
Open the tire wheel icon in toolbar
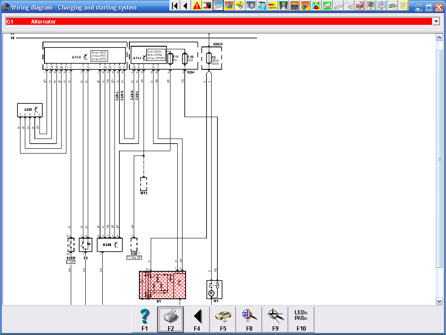251,5
